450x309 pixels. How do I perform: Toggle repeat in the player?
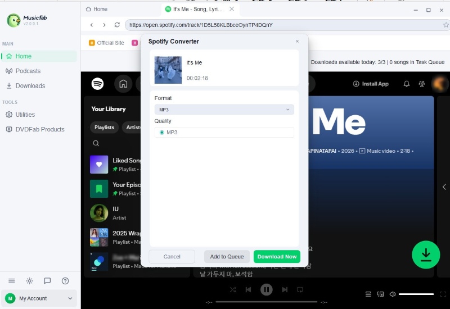point(300,290)
